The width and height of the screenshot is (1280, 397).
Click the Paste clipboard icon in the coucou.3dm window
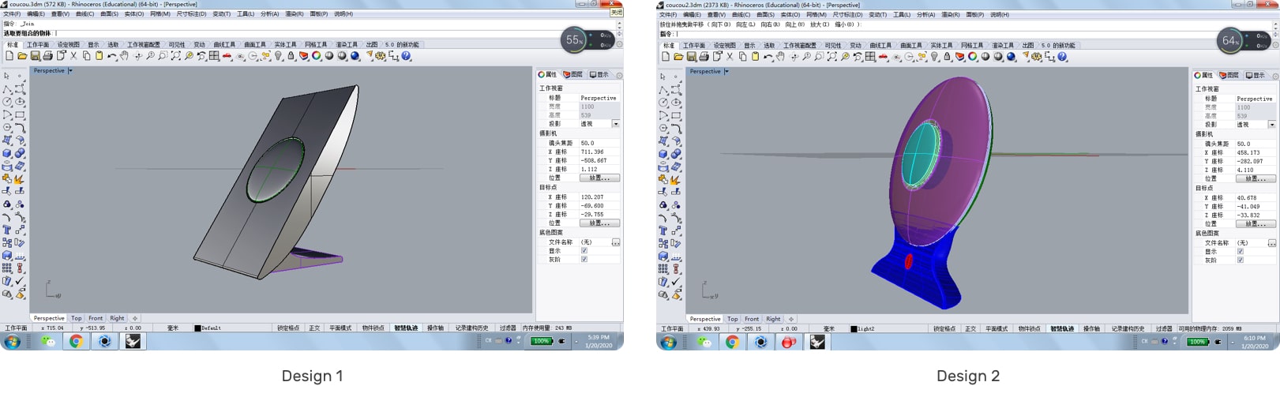[99, 56]
